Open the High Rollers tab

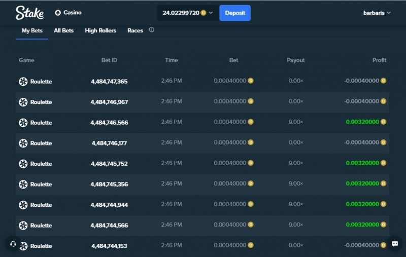pos(100,30)
